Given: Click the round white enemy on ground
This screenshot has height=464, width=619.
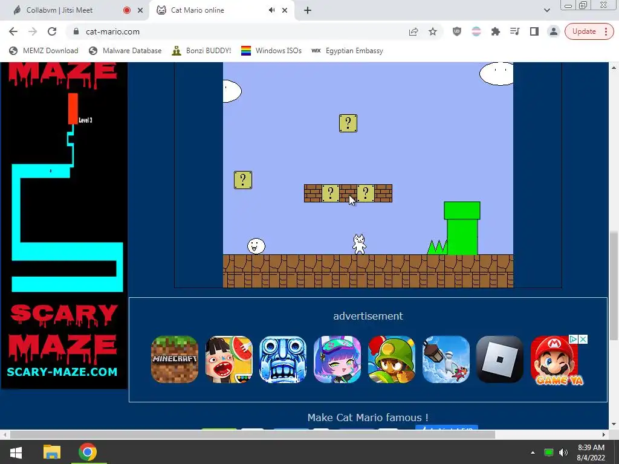Looking at the screenshot, I should tap(256, 246).
